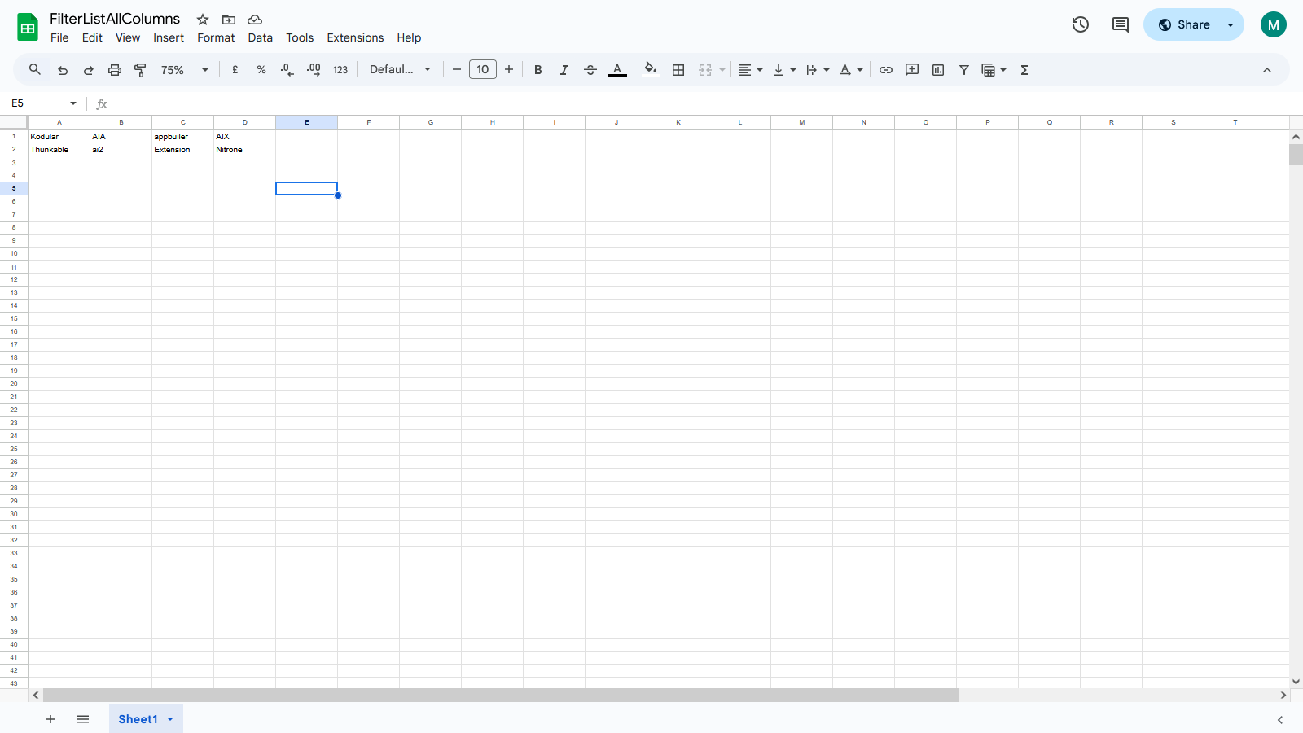
Task: Click the font size field
Action: 483,70
